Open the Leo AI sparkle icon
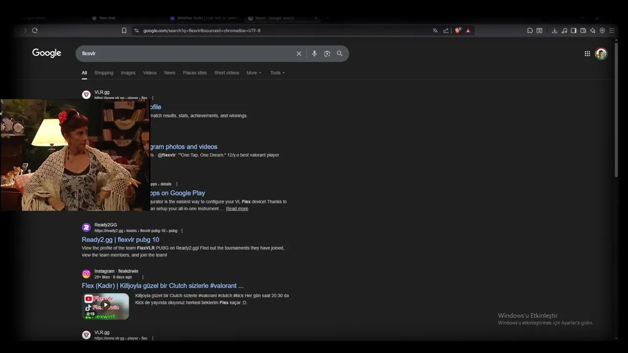The width and height of the screenshot is (628, 353). pos(593,30)
